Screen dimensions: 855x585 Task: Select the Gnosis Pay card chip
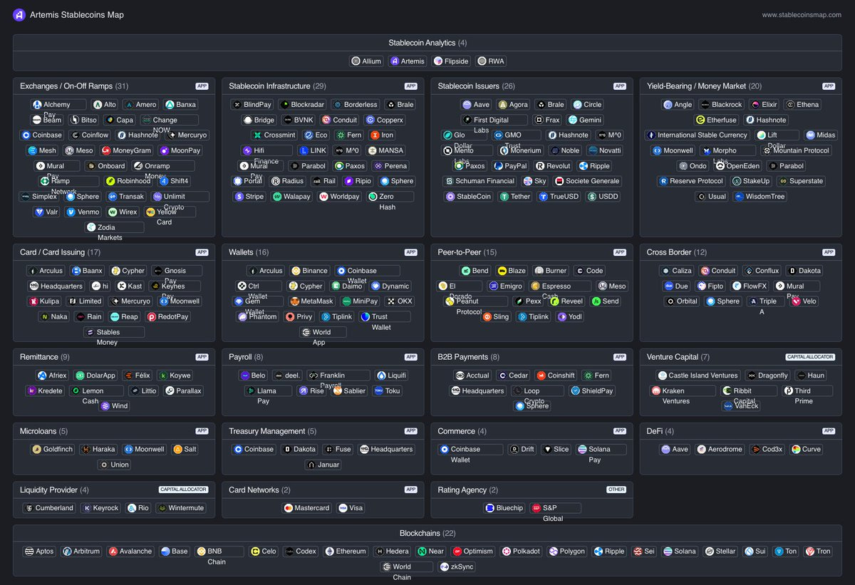[x=177, y=271]
